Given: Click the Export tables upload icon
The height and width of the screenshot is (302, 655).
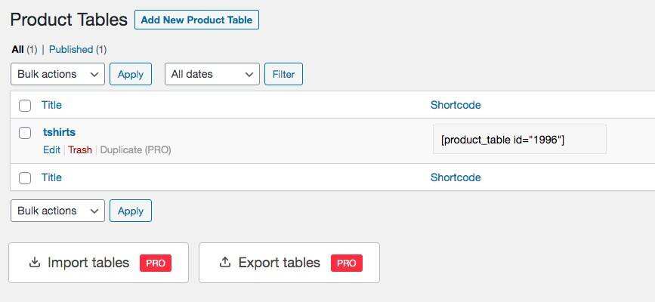Looking at the screenshot, I should tap(224, 263).
